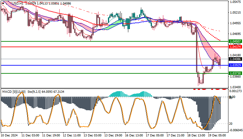The width and height of the screenshot is (243, 139).
Task: Select the red horizontal level line
Action: [x=114, y=47]
